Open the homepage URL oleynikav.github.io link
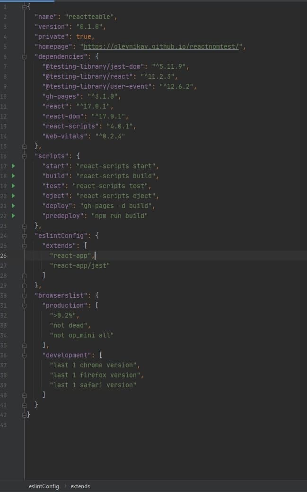This screenshot has height=492, width=307. coord(161,47)
